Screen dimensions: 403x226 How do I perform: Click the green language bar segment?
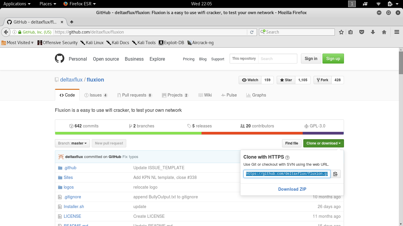click(x=128, y=133)
